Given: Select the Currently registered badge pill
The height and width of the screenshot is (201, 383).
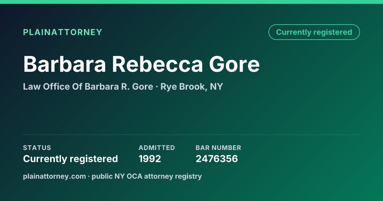Looking at the screenshot, I should tap(314, 32).
